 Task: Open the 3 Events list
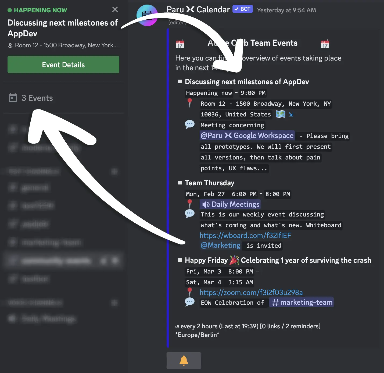[37, 98]
